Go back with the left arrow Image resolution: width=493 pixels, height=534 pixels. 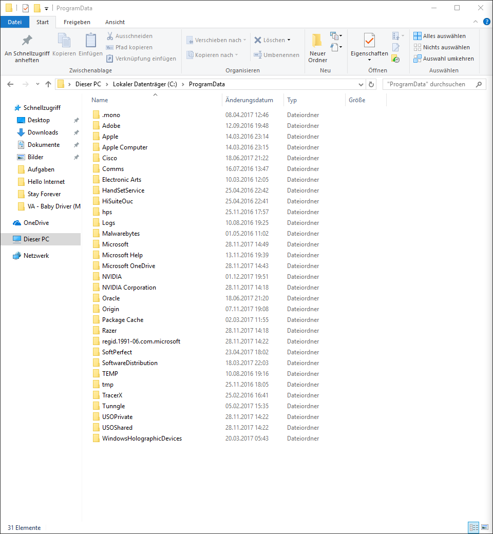click(11, 84)
